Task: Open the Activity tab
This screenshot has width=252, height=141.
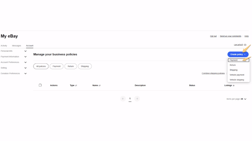Action: 4,46
